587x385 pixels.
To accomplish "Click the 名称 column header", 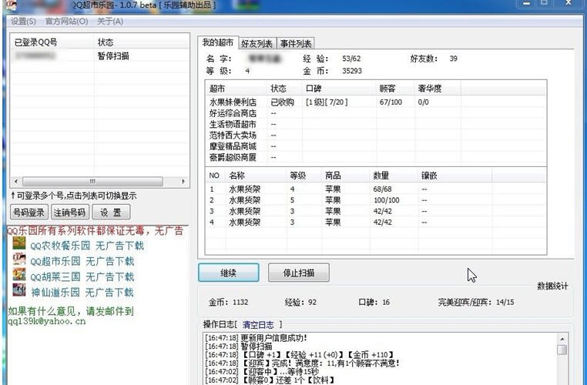I will point(256,176).
